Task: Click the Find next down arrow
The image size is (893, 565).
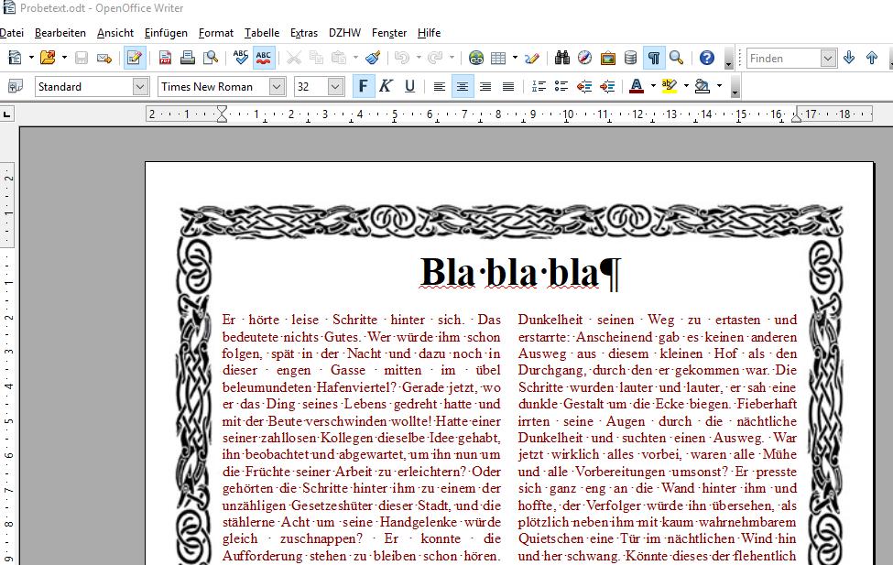Action: pyautogui.click(x=849, y=58)
